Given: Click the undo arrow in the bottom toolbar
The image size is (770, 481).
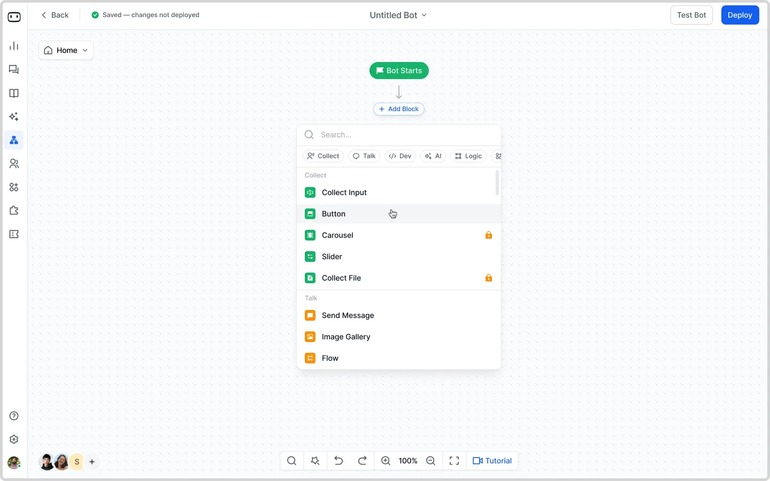Looking at the screenshot, I should pos(339,461).
